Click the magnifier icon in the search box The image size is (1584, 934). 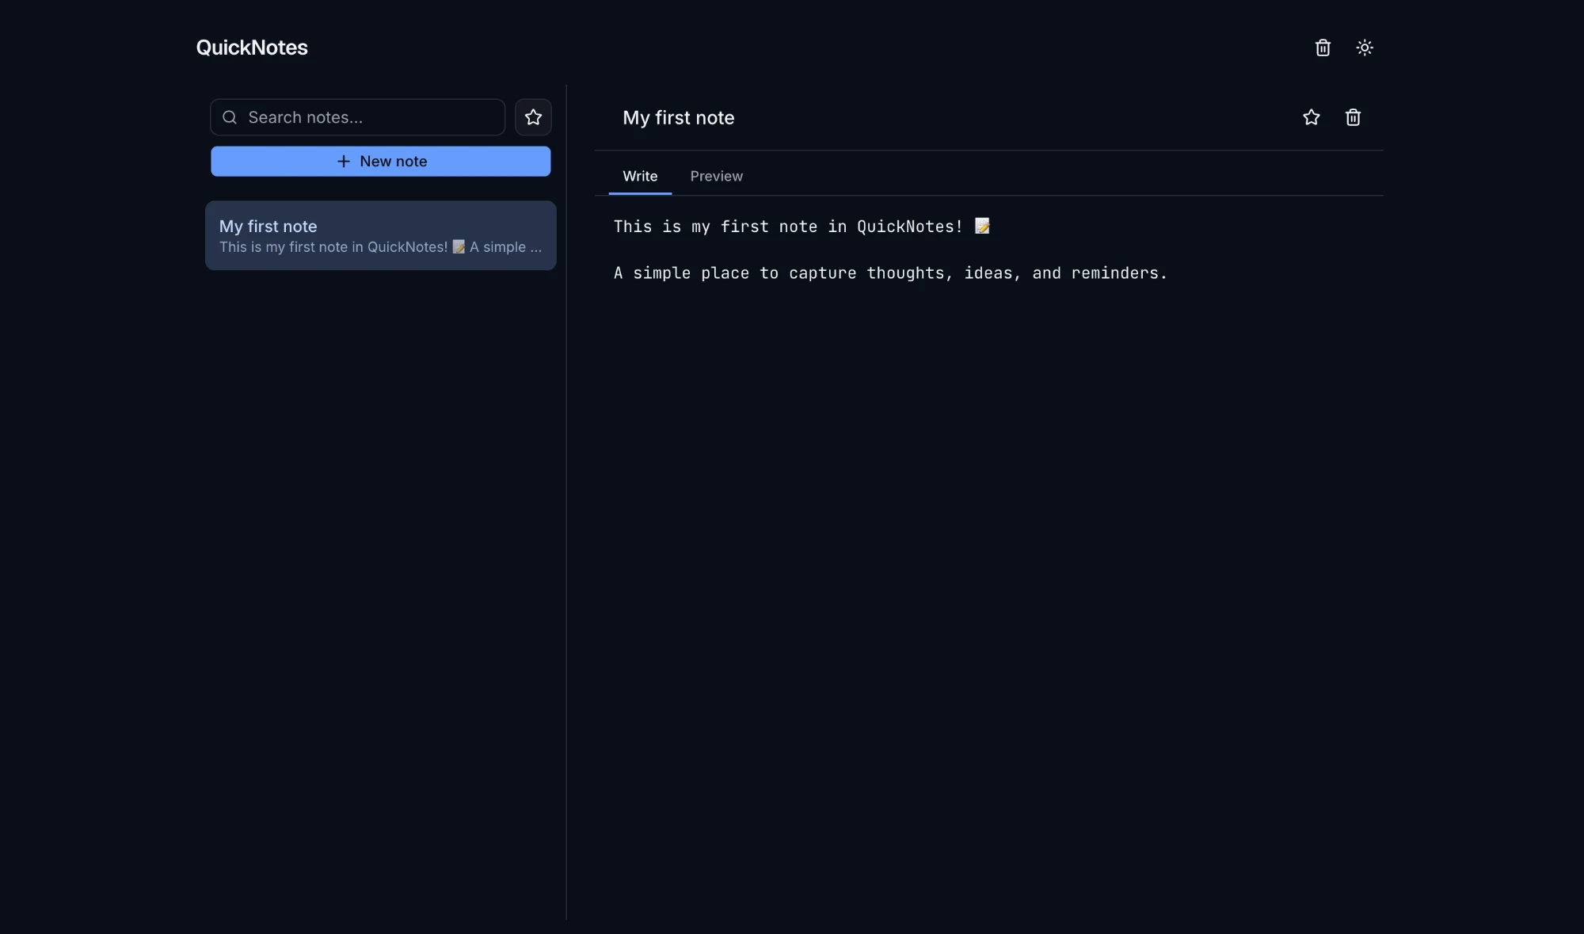(x=230, y=117)
